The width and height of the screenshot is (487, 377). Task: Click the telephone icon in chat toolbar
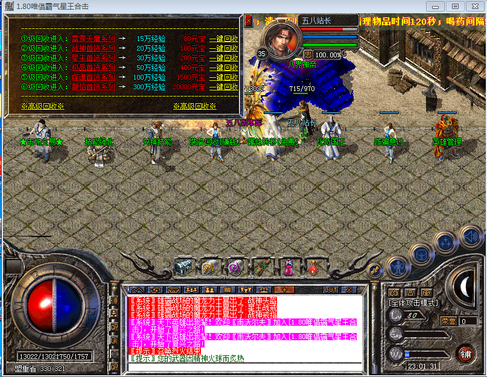(x=173, y=290)
